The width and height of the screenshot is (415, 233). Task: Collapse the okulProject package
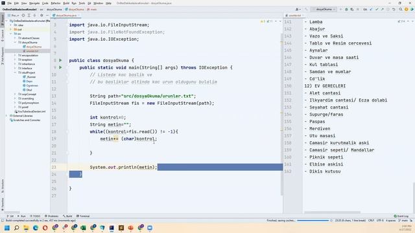(15, 72)
